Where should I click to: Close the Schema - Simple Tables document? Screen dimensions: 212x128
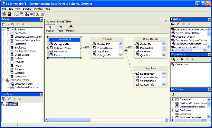click(x=166, y=21)
